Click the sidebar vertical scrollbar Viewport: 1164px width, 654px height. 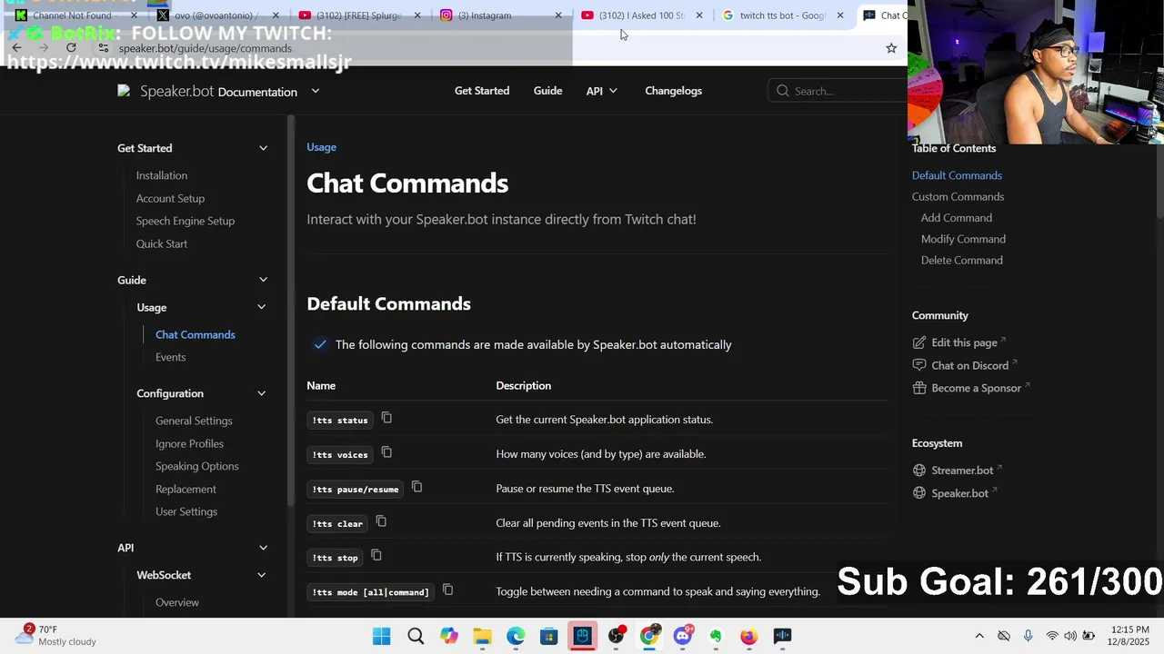click(291, 309)
